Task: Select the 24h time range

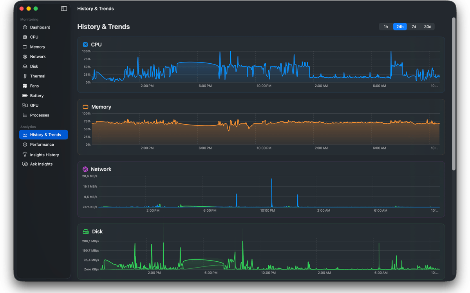Action: pyautogui.click(x=400, y=27)
